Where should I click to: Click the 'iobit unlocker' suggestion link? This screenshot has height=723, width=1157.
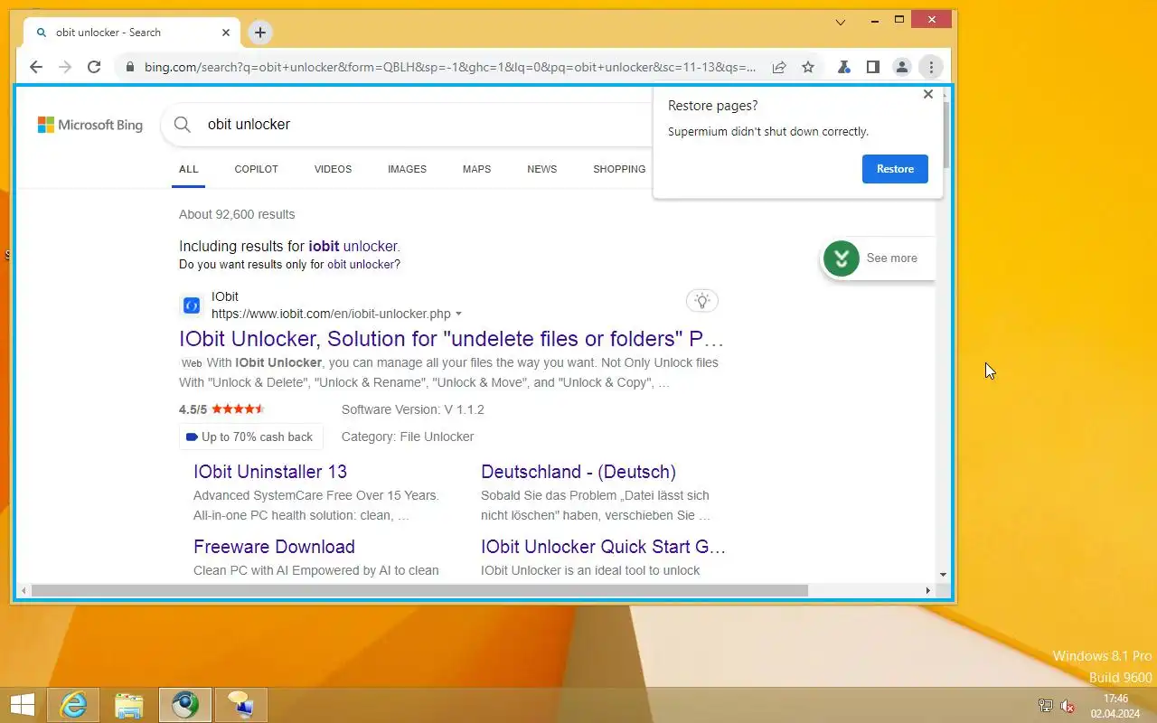pyautogui.click(x=353, y=246)
